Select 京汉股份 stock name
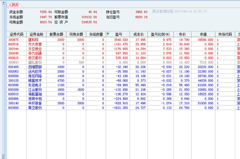 (35, 58)
